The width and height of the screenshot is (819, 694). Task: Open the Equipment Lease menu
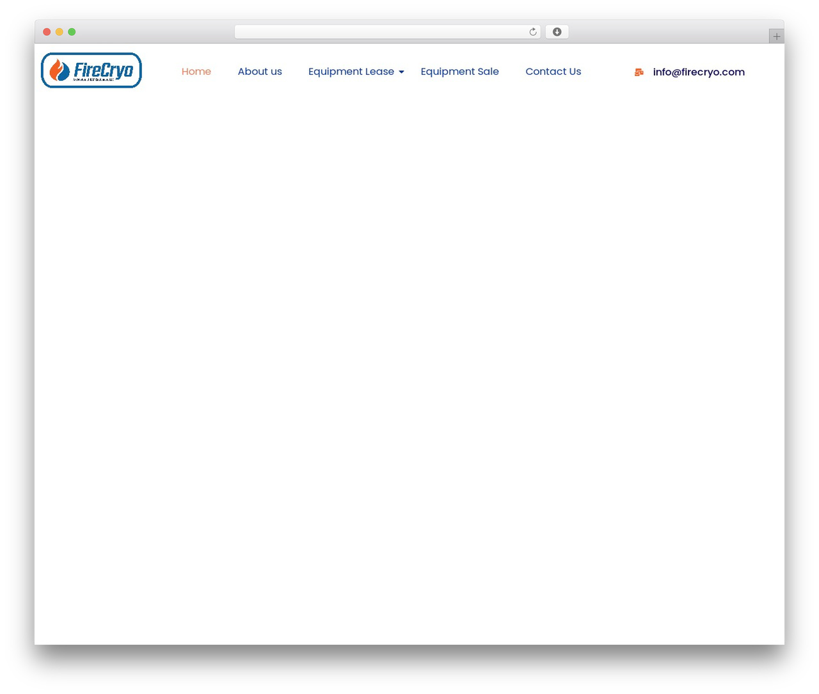[x=351, y=72]
